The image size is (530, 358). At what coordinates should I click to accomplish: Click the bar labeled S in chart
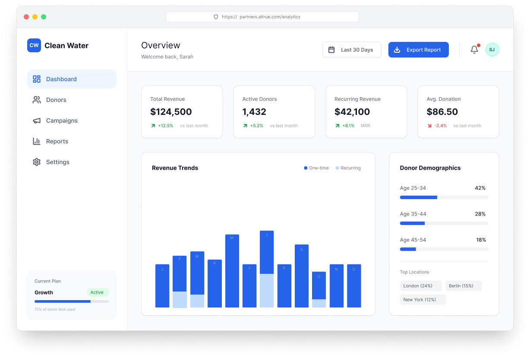[302, 276]
